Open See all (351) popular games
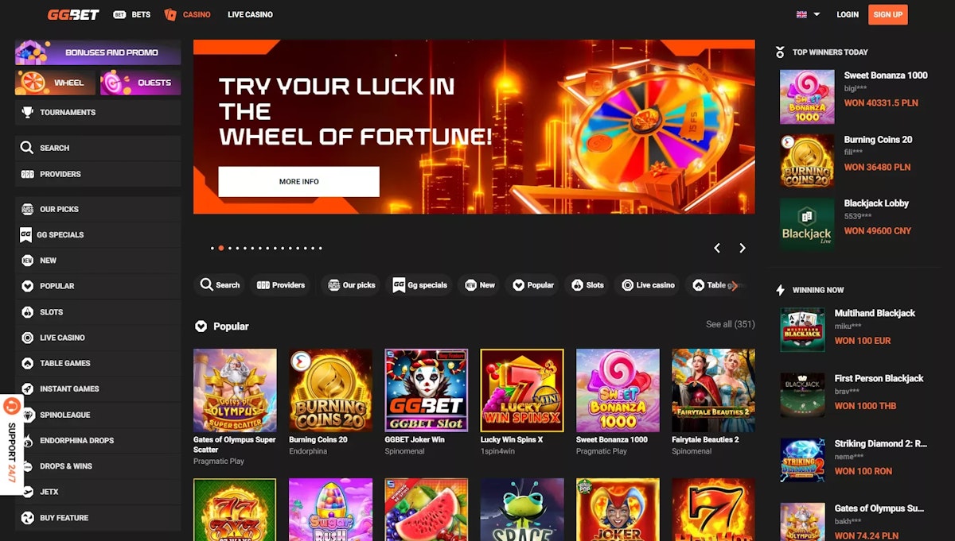This screenshot has height=541, width=955. coord(730,324)
